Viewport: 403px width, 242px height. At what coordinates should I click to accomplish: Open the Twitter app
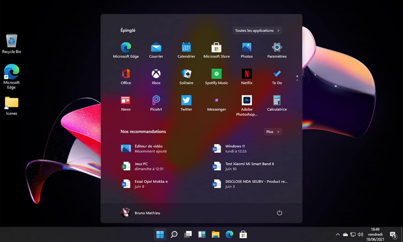click(186, 104)
